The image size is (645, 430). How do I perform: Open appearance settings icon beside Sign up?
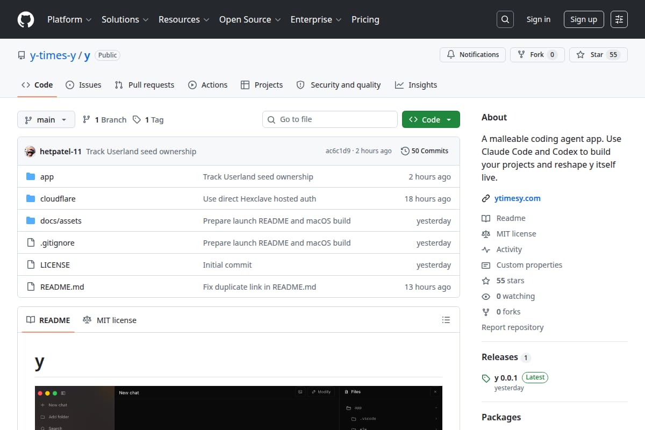coord(619,19)
